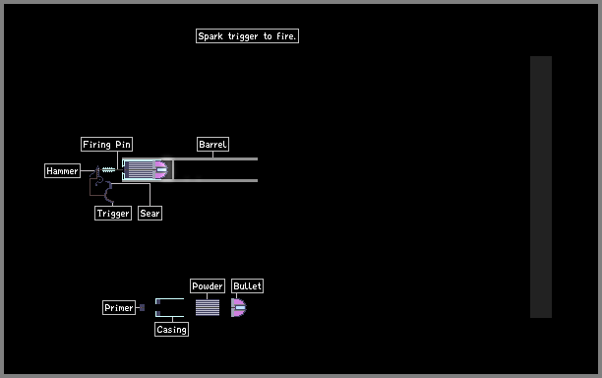Click the hammer mechanism of the gun
The image size is (602, 378).
point(98,175)
